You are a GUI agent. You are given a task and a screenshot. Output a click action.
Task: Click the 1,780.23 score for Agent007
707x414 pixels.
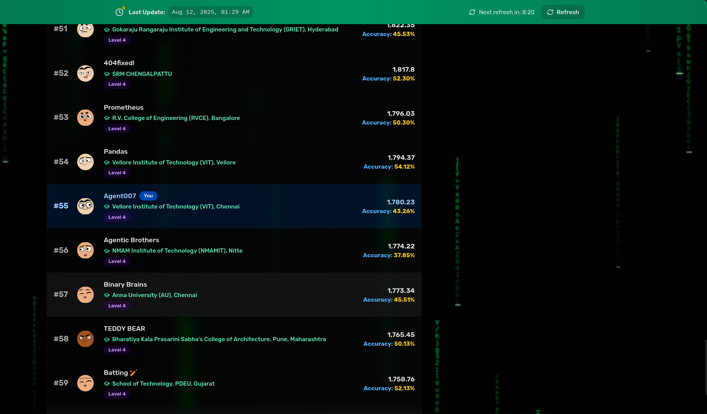pyautogui.click(x=401, y=202)
